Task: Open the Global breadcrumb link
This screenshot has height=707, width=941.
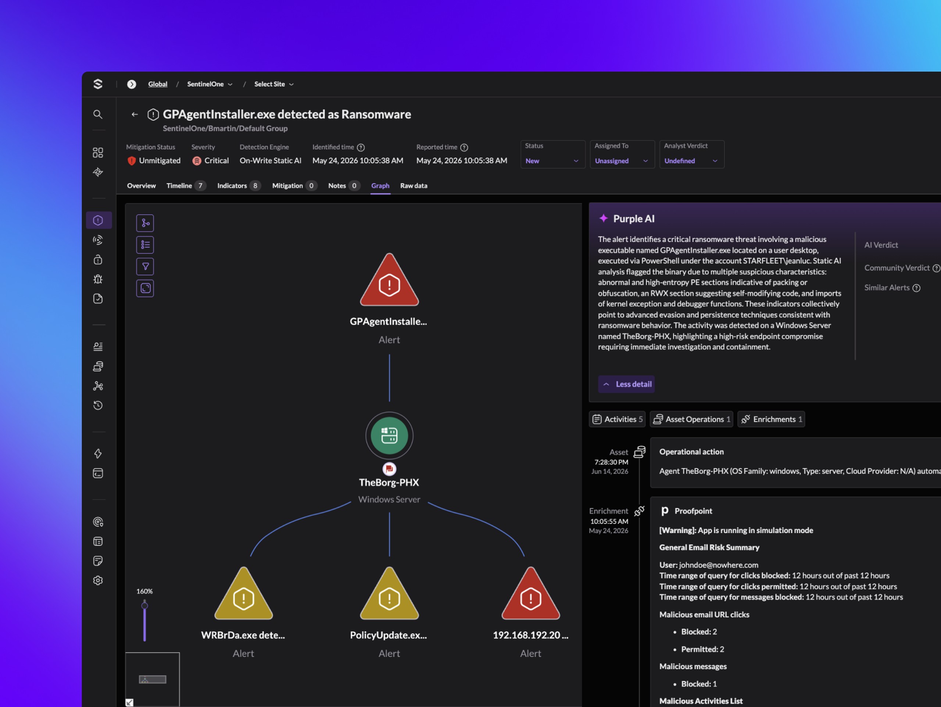Action: (157, 84)
